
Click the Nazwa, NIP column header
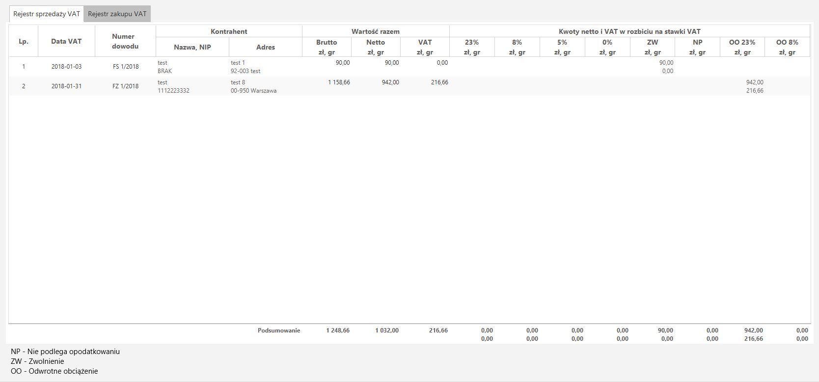point(192,47)
